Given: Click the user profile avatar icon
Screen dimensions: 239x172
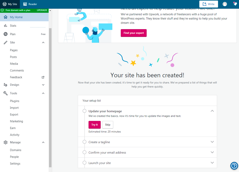Looking at the screenshot, I should pos(225,4).
